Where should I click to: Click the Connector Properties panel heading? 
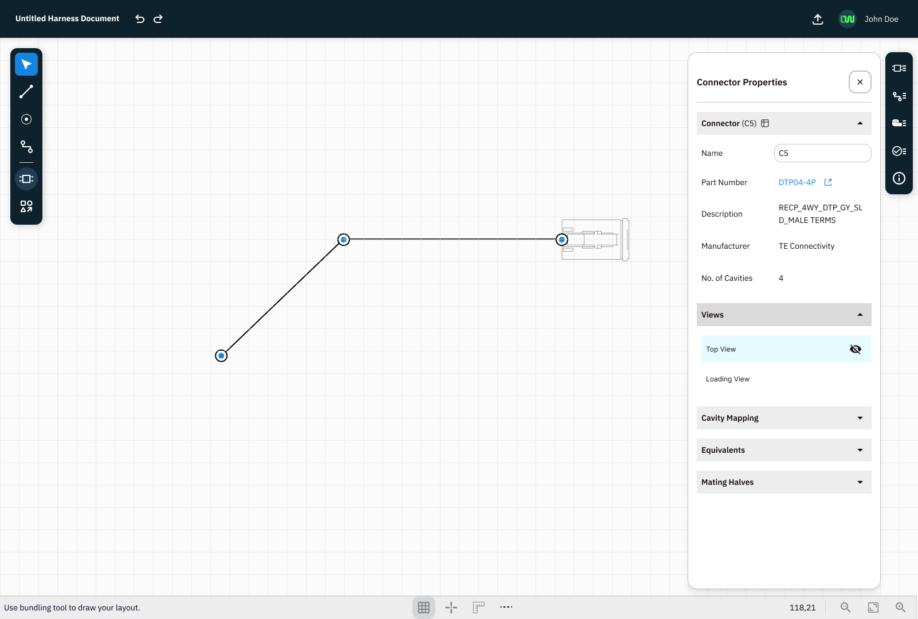742,82
